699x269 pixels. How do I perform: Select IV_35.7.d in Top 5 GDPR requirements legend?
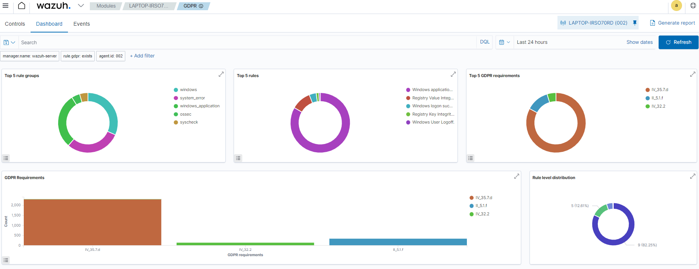657,90
